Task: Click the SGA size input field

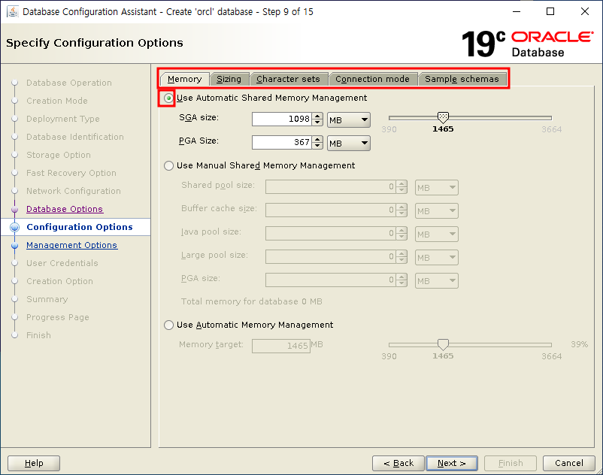Action: (x=281, y=120)
